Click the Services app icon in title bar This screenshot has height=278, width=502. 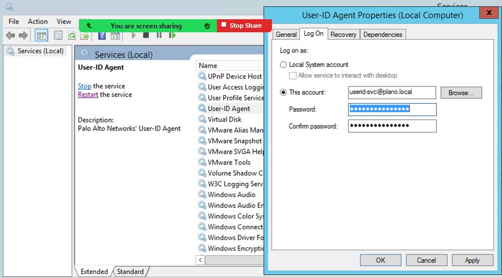pos(9,6)
